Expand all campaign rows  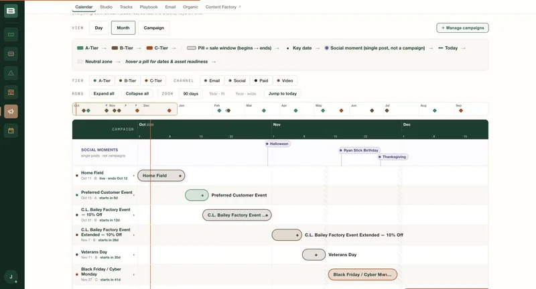point(104,94)
